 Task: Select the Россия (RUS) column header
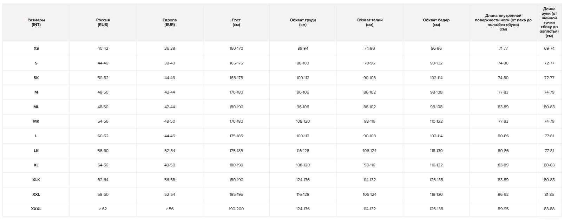(103, 22)
